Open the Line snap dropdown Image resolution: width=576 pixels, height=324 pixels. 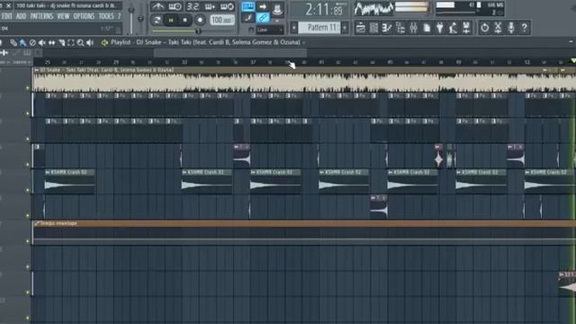point(269,30)
